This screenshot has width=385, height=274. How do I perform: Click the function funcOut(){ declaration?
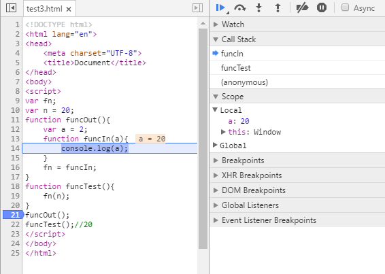click(x=67, y=120)
